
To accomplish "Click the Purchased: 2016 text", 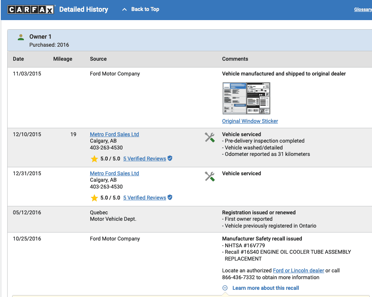I will [49, 45].
